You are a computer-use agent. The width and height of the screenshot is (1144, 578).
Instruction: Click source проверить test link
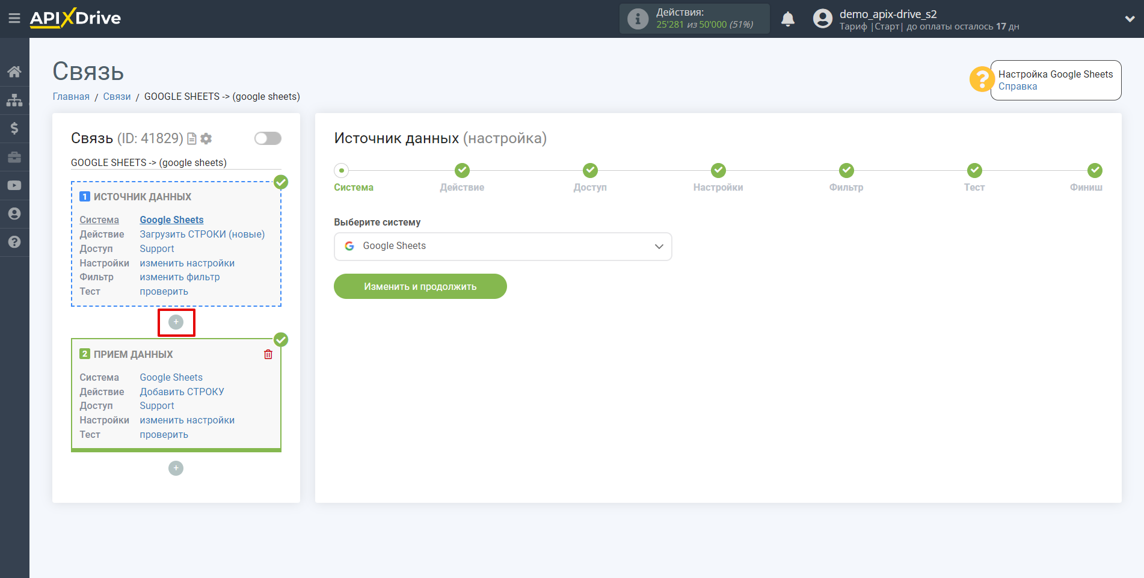tap(164, 292)
